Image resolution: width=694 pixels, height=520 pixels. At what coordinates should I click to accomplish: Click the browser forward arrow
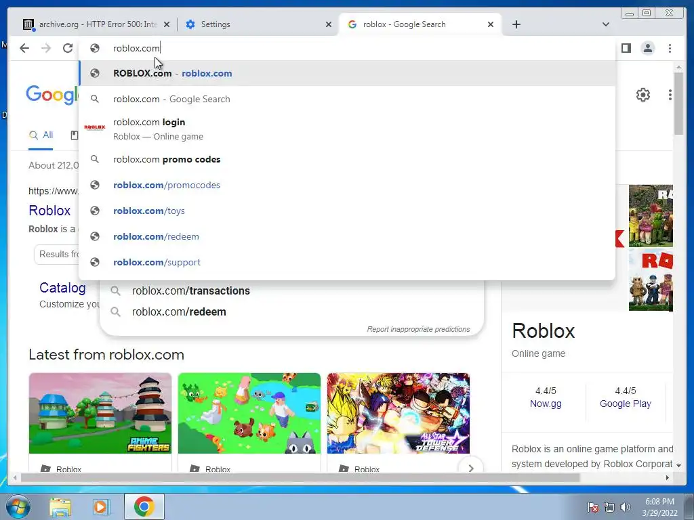[46, 48]
